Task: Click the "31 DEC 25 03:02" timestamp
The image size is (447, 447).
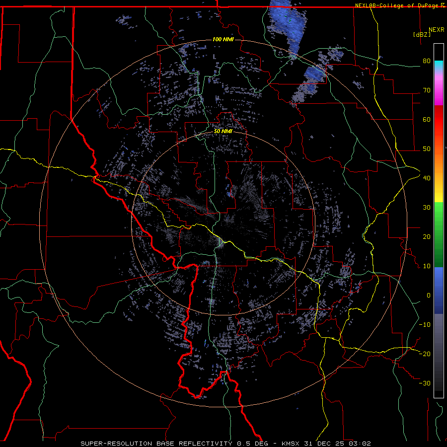Action: coord(338,444)
